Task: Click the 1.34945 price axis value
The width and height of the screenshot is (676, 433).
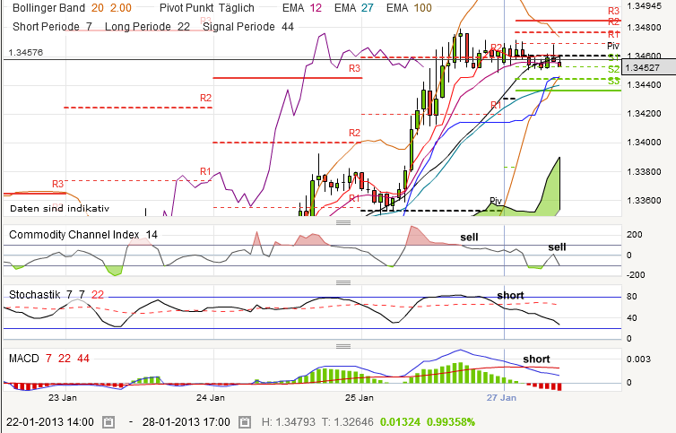Action: pyautogui.click(x=644, y=6)
